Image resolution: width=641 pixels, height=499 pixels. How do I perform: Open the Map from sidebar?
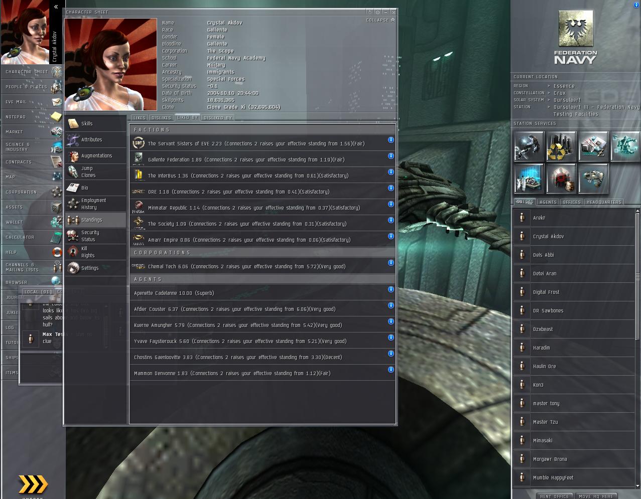32,177
